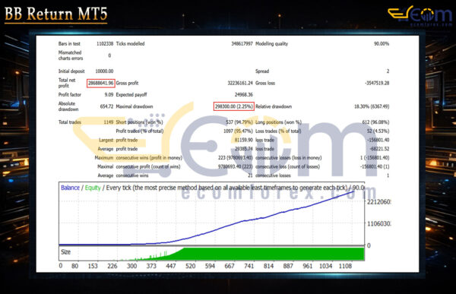Select the Absolute drawdown value 654.72
456x294 pixels.
pyautogui.click(x=106, y=106)
